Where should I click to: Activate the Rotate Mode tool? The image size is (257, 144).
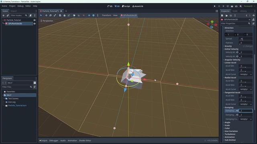tap(51, 15)
